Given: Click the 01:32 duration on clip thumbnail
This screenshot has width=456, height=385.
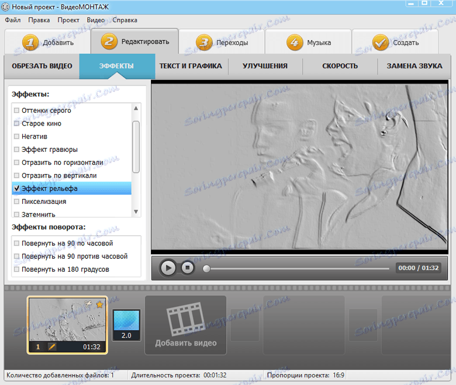Looking at the screenshot, I should [x=92, y=346].
